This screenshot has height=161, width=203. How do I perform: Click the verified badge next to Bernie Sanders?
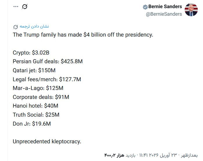145,7
